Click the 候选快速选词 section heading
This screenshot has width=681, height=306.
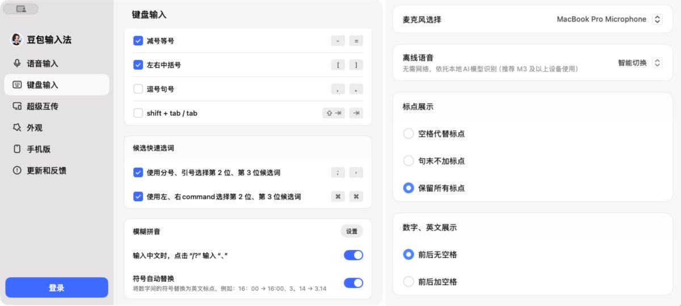point(152,148)
